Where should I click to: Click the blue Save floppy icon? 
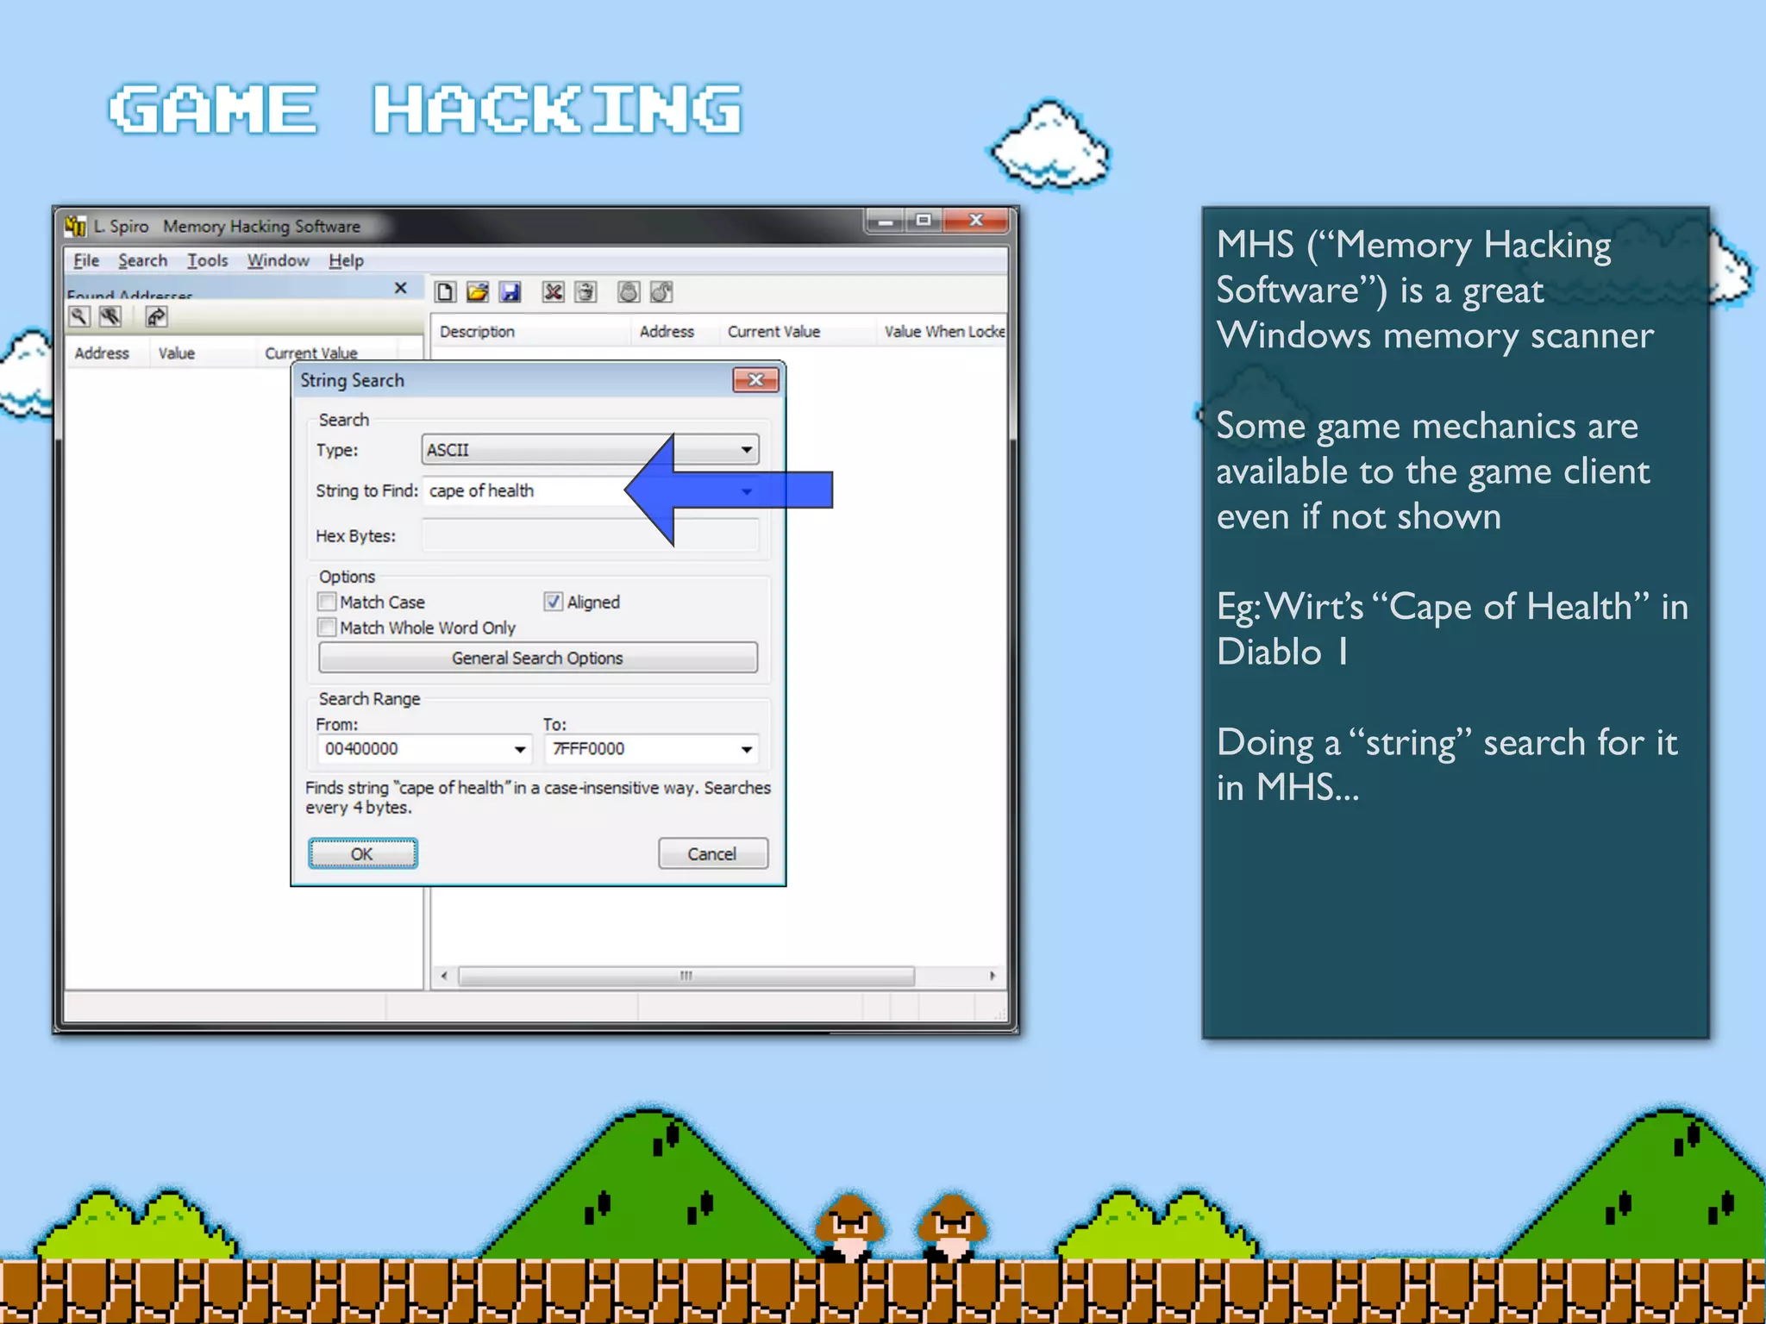click(x=510, y=292)
